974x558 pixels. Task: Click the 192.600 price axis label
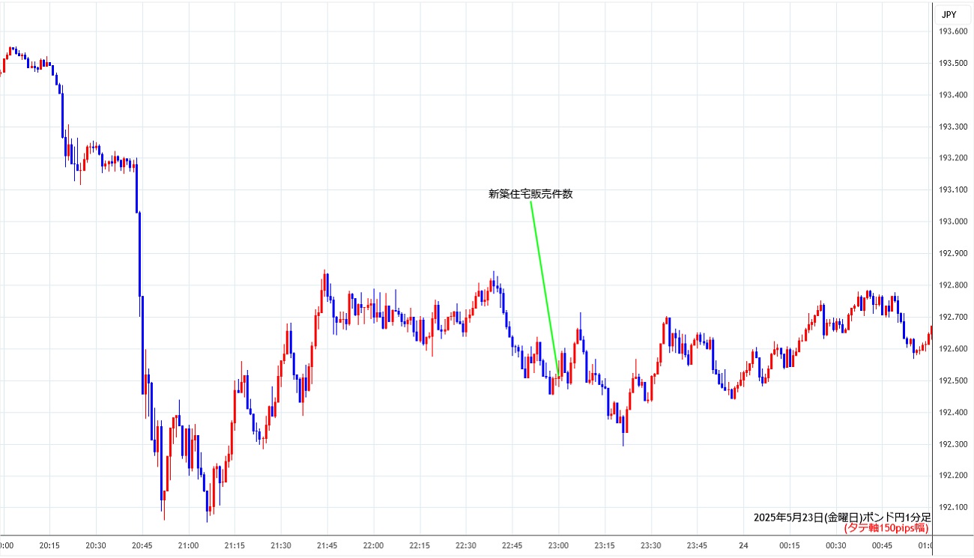point(953,349)
